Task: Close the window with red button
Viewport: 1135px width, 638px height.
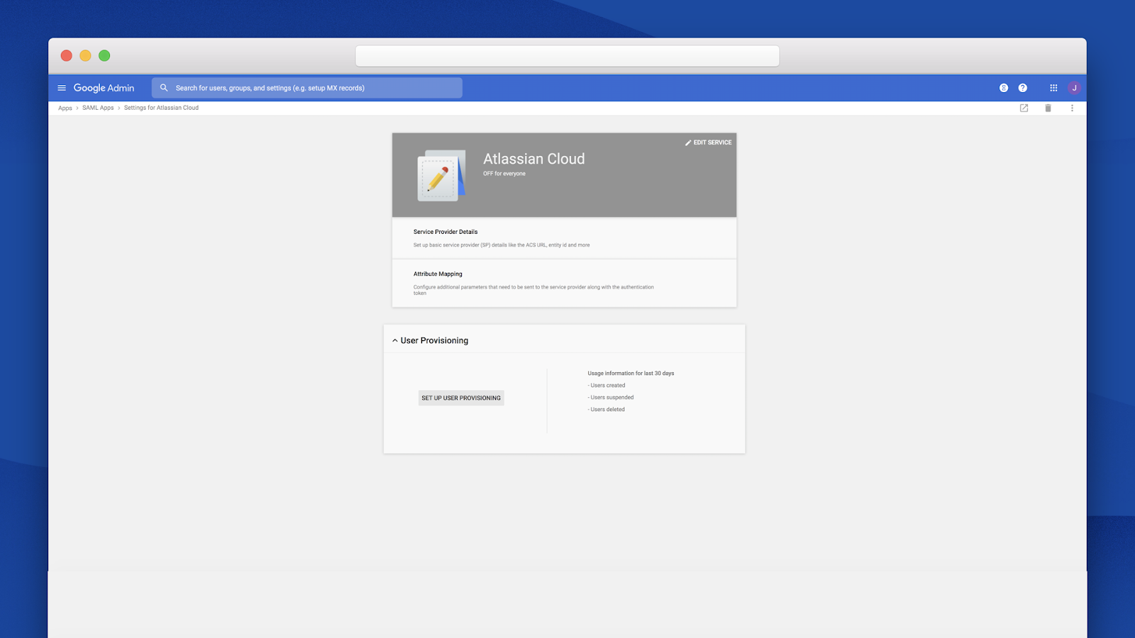Action: tap(67, 56)
